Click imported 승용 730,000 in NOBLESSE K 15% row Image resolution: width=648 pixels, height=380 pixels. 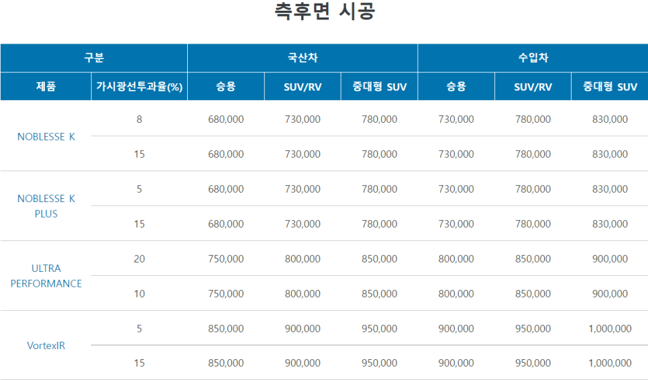(x=456, y=154)
